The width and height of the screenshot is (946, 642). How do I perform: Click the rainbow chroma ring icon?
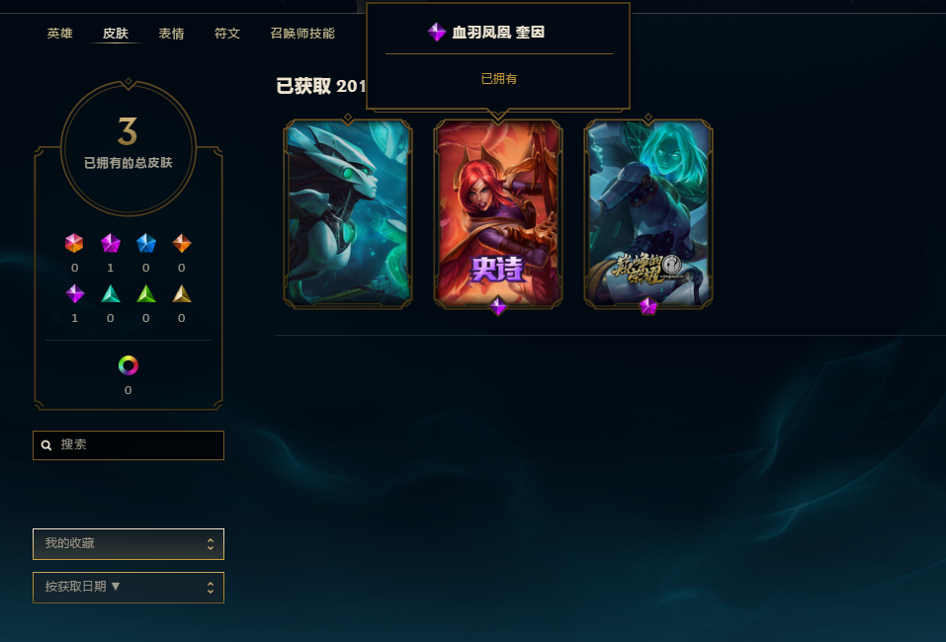point(128,365)
